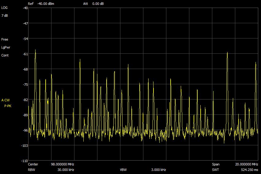The image size is (261, 174).
Task: Select the VBW value 3.000 kHz
Action: tap(158, 170)
